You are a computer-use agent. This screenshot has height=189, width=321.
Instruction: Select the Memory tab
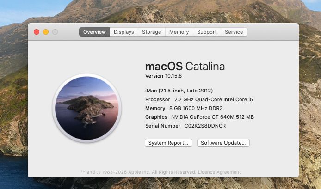tap(179, 32)
